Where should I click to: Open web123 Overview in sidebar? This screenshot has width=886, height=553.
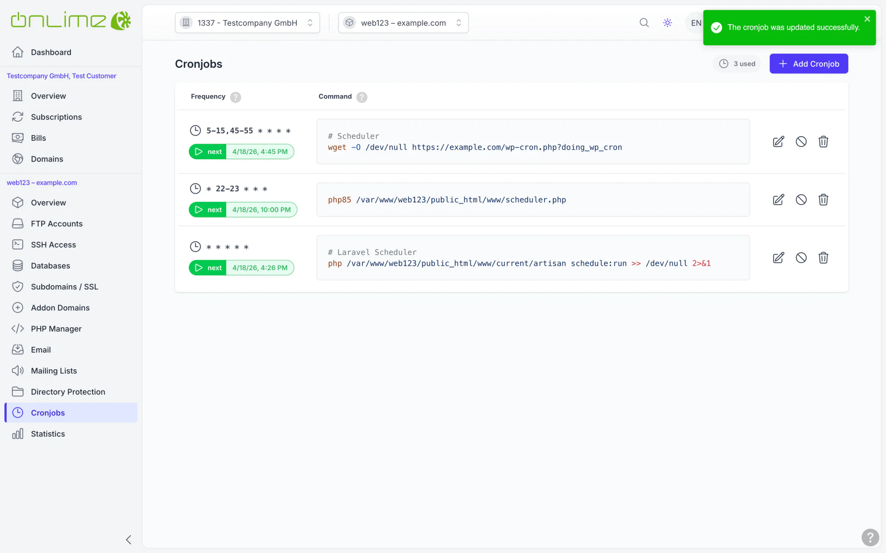[x=71, y=203]
